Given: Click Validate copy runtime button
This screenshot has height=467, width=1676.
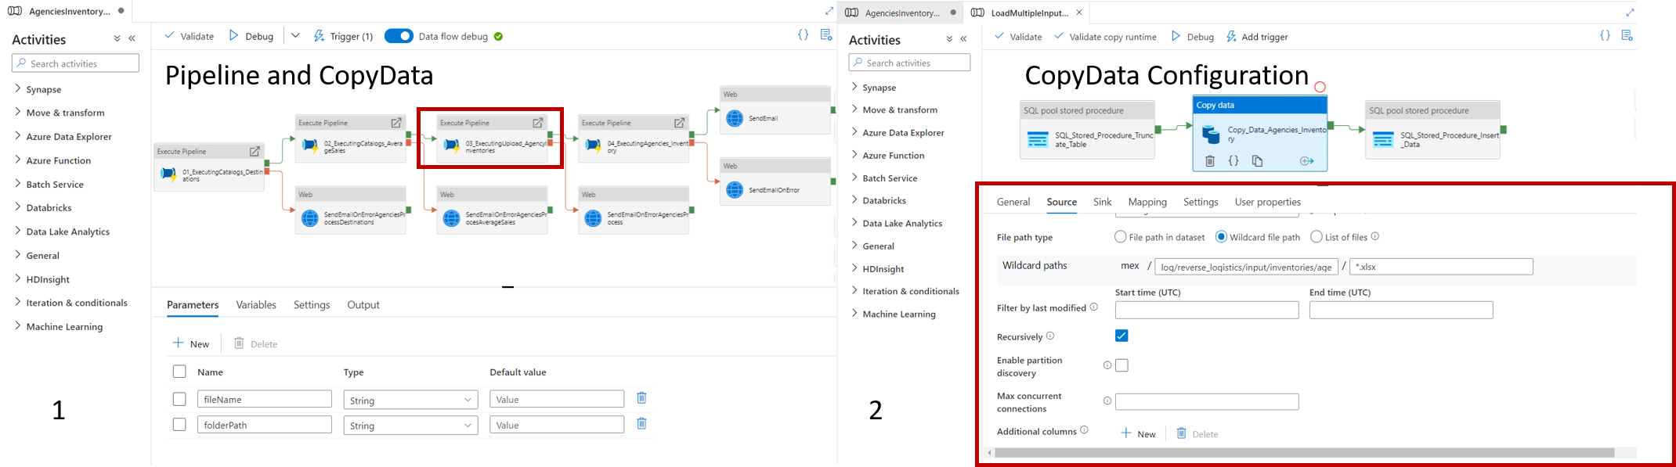Looking at the screenshot, I should [x=1105, y=37].
